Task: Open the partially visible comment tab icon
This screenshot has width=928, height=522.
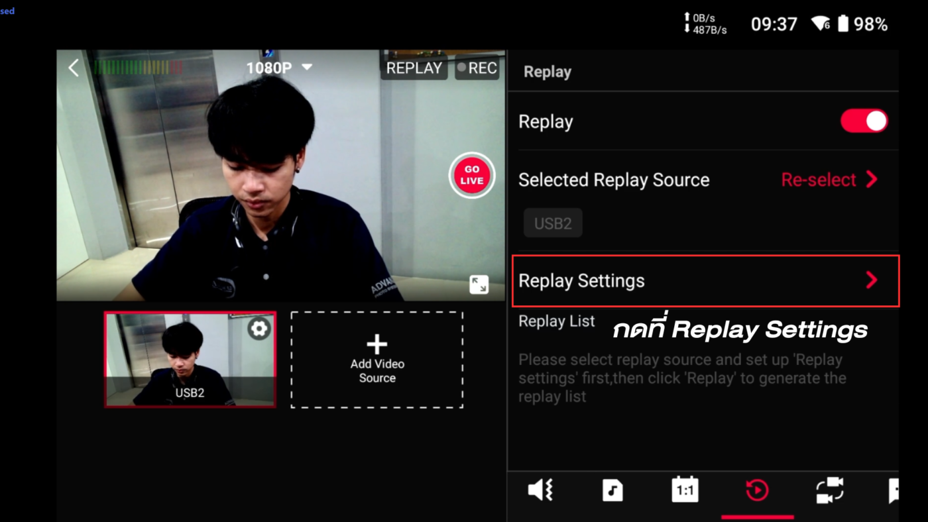Action: [x=894, y=491]
